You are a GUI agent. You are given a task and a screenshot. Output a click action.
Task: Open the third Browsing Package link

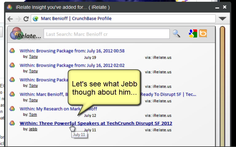click(x=44, y=80)
